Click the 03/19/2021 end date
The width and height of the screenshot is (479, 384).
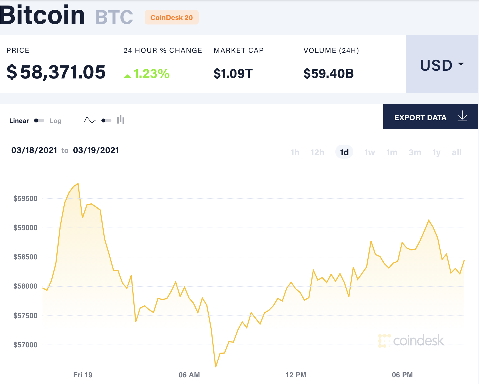coord(96,150)
